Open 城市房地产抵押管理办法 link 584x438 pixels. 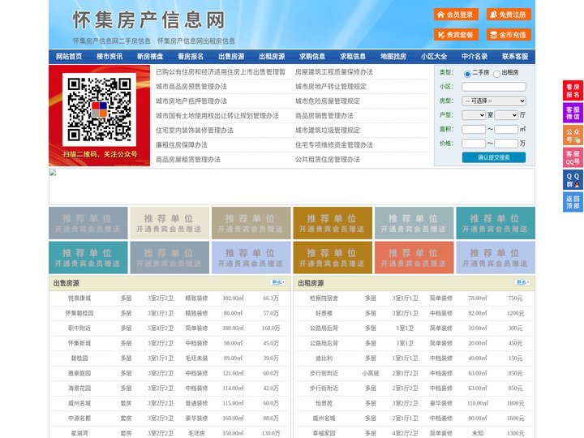[191, 101]
